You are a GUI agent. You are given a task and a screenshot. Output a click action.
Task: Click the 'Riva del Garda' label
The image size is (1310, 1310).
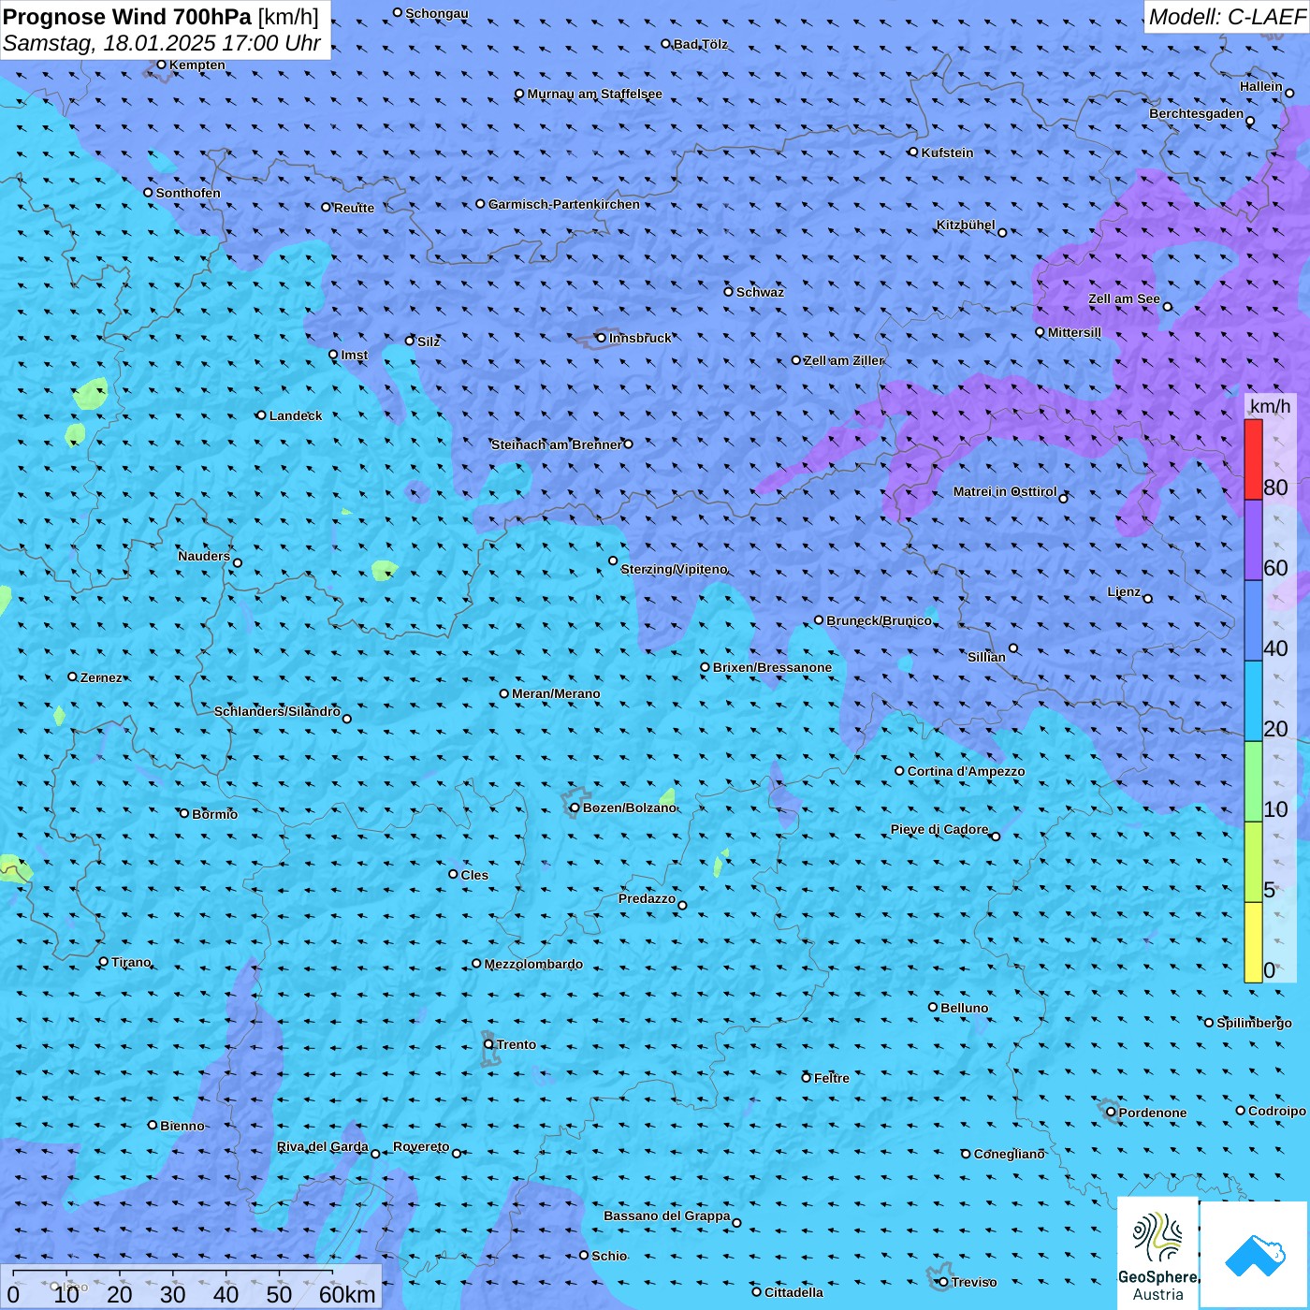pos(323,1146)
